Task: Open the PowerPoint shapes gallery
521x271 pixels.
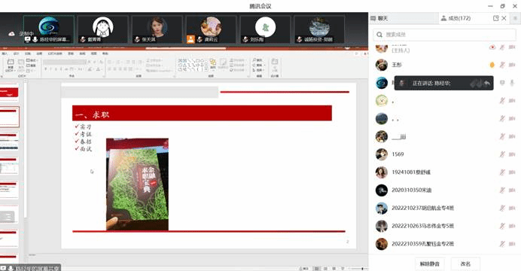Action: coord(190,65)
